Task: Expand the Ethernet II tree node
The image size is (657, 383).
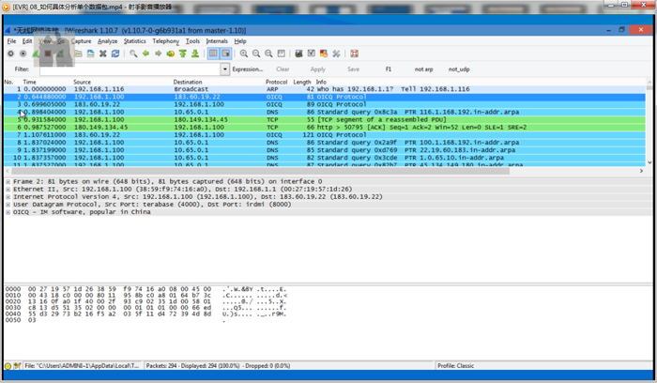Action: click(8, 189)
